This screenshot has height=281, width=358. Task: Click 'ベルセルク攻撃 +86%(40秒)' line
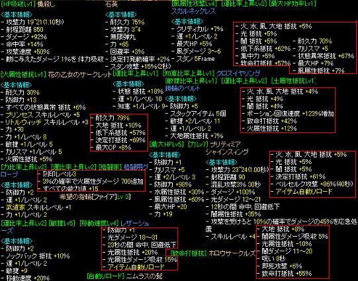pos(314,184)
